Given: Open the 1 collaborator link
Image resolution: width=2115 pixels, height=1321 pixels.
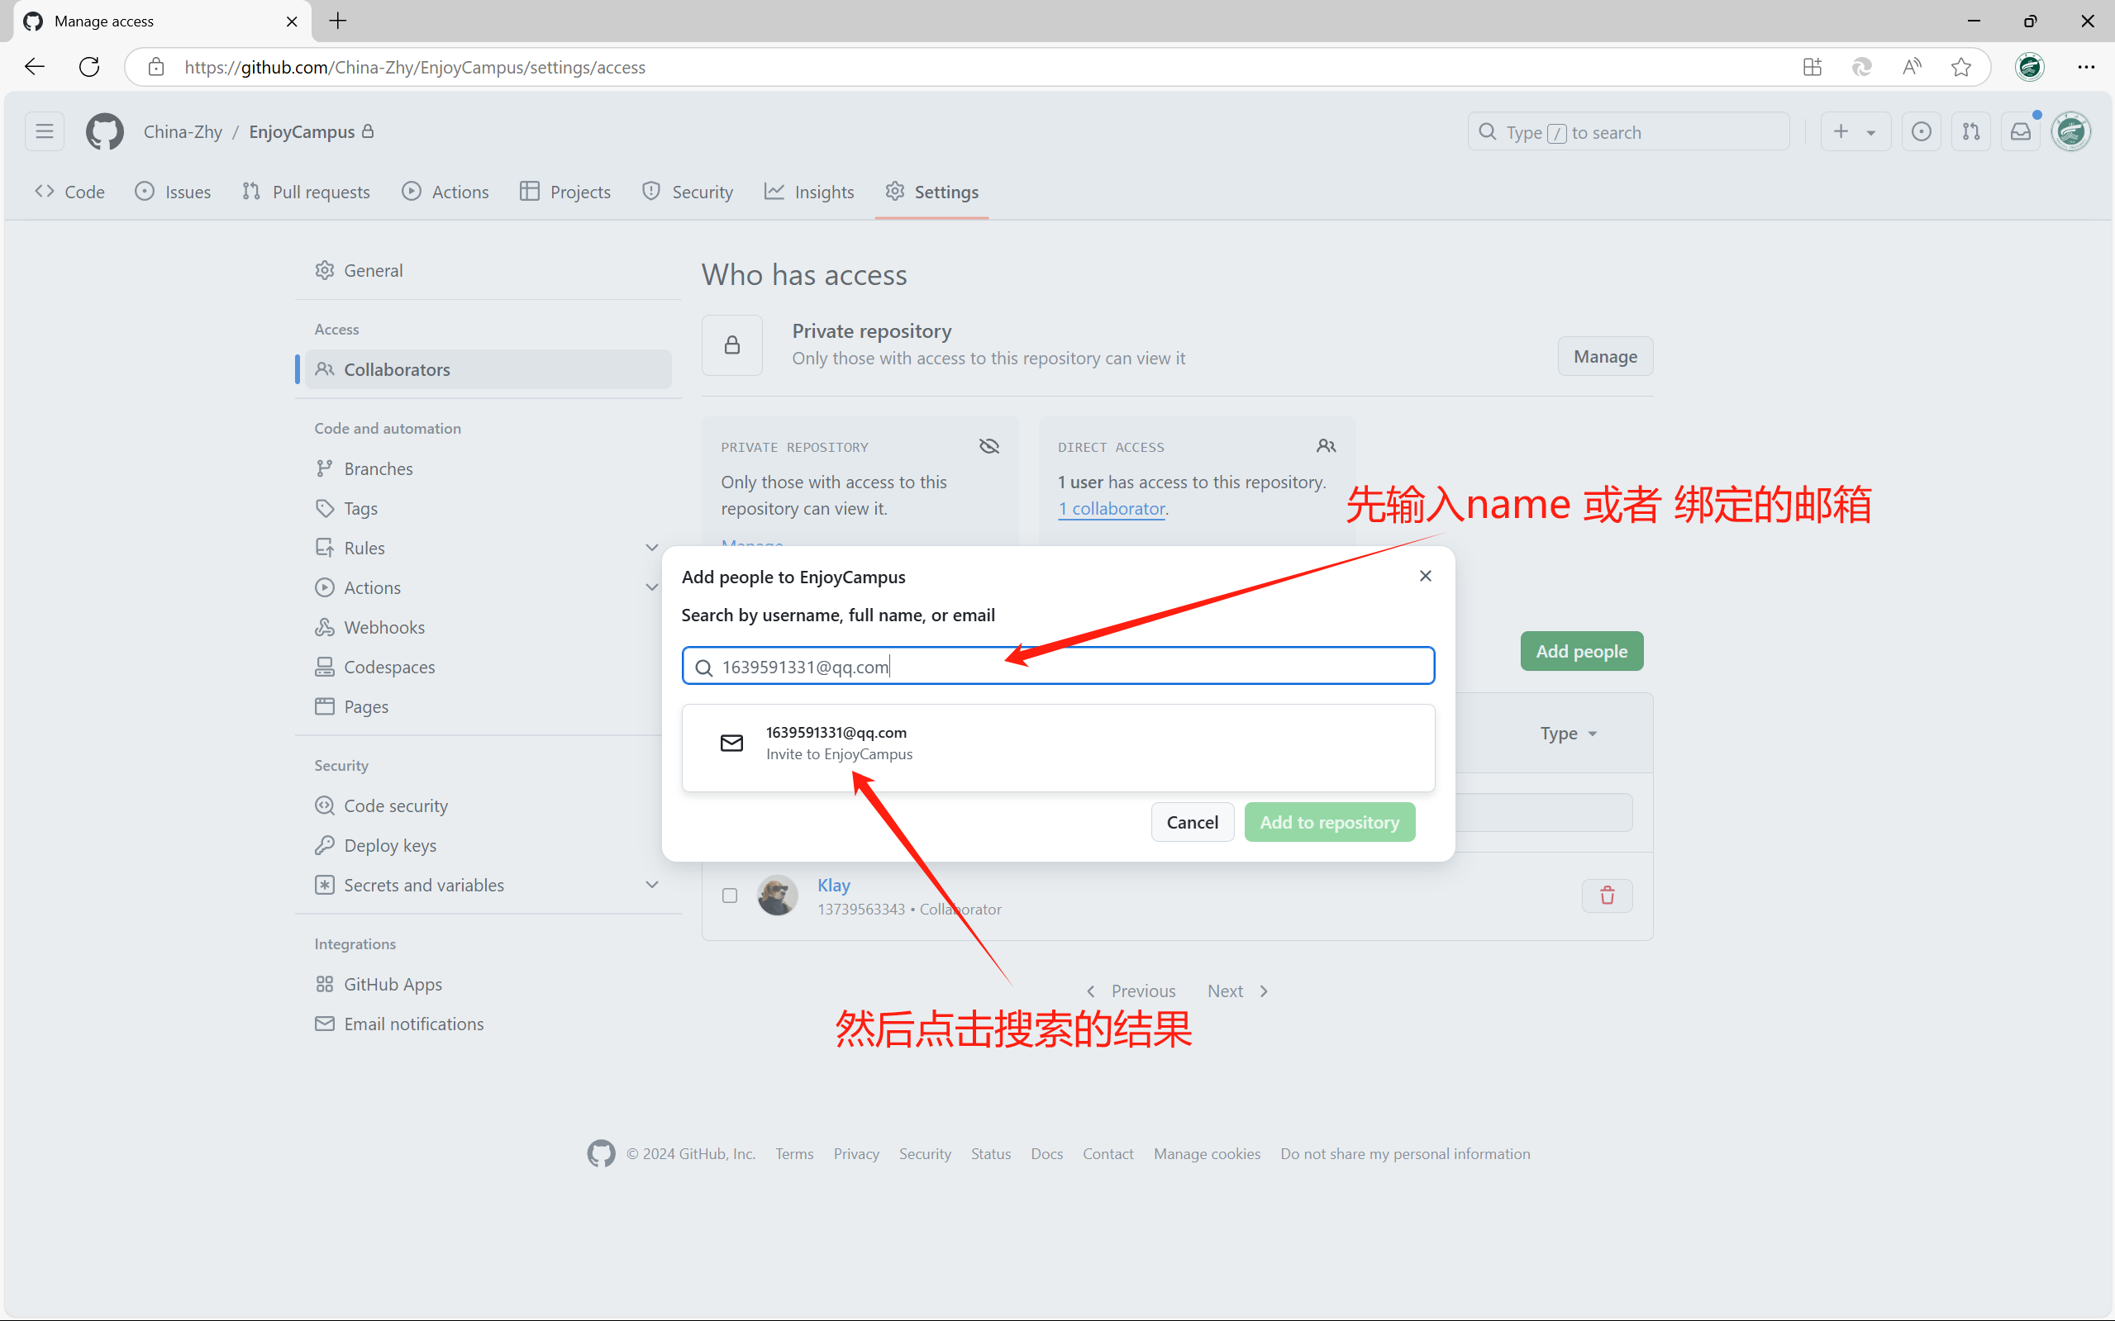Looking at the screenshot, I should [x=1112, y=508].
